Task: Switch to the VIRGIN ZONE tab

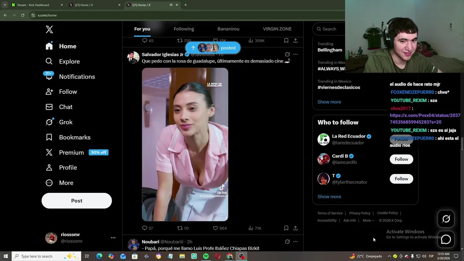Action: point(277,29)
